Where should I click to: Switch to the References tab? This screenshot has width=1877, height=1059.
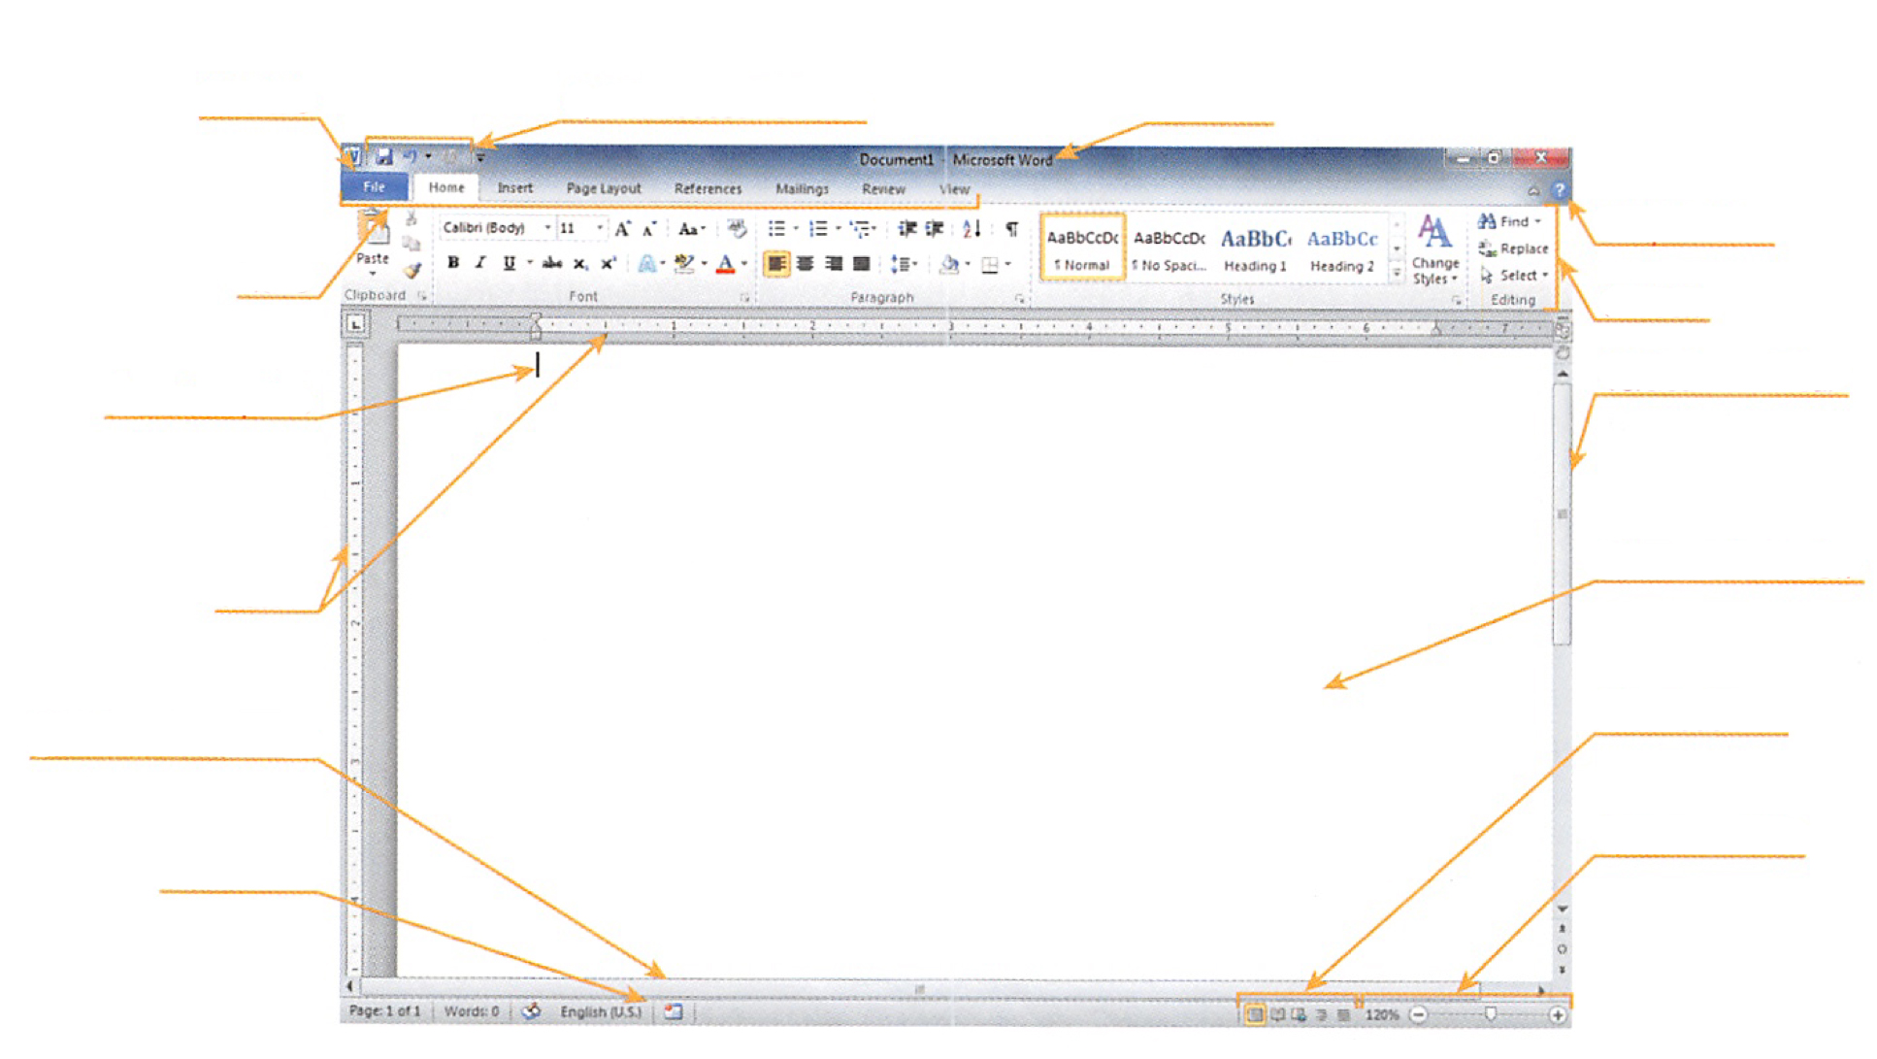(708, 188)
